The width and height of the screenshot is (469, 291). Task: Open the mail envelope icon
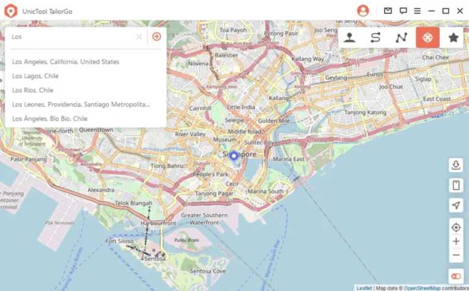coord(388,11)
